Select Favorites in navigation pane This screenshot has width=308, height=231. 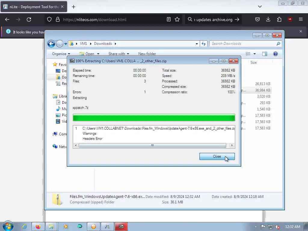(x=60, y=64)
